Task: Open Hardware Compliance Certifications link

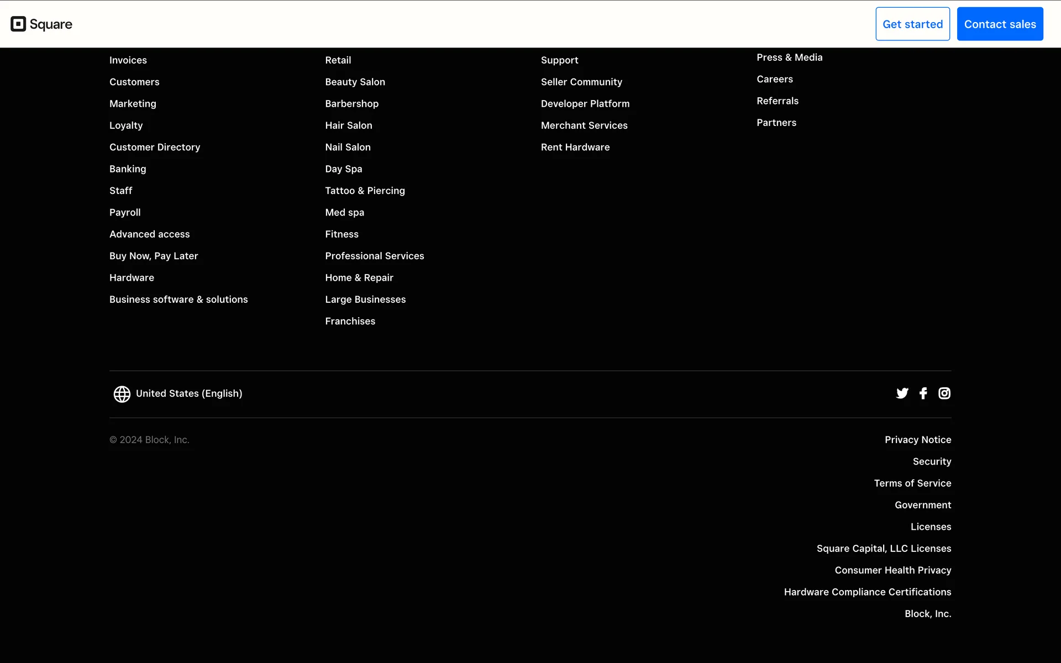Action: (x=867, y=592)
